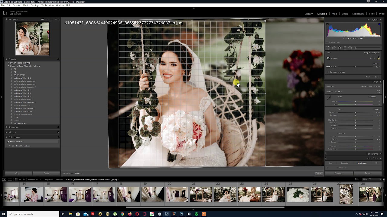Set Treatment to Black & White

point(375,86)
